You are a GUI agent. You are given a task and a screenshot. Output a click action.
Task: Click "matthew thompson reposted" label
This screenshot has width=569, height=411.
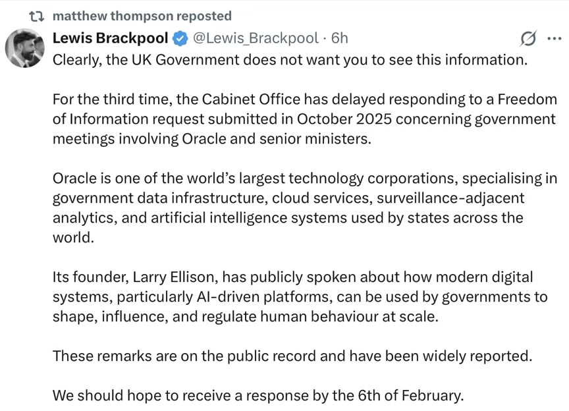pyautogui.click(x=142, y=16)
